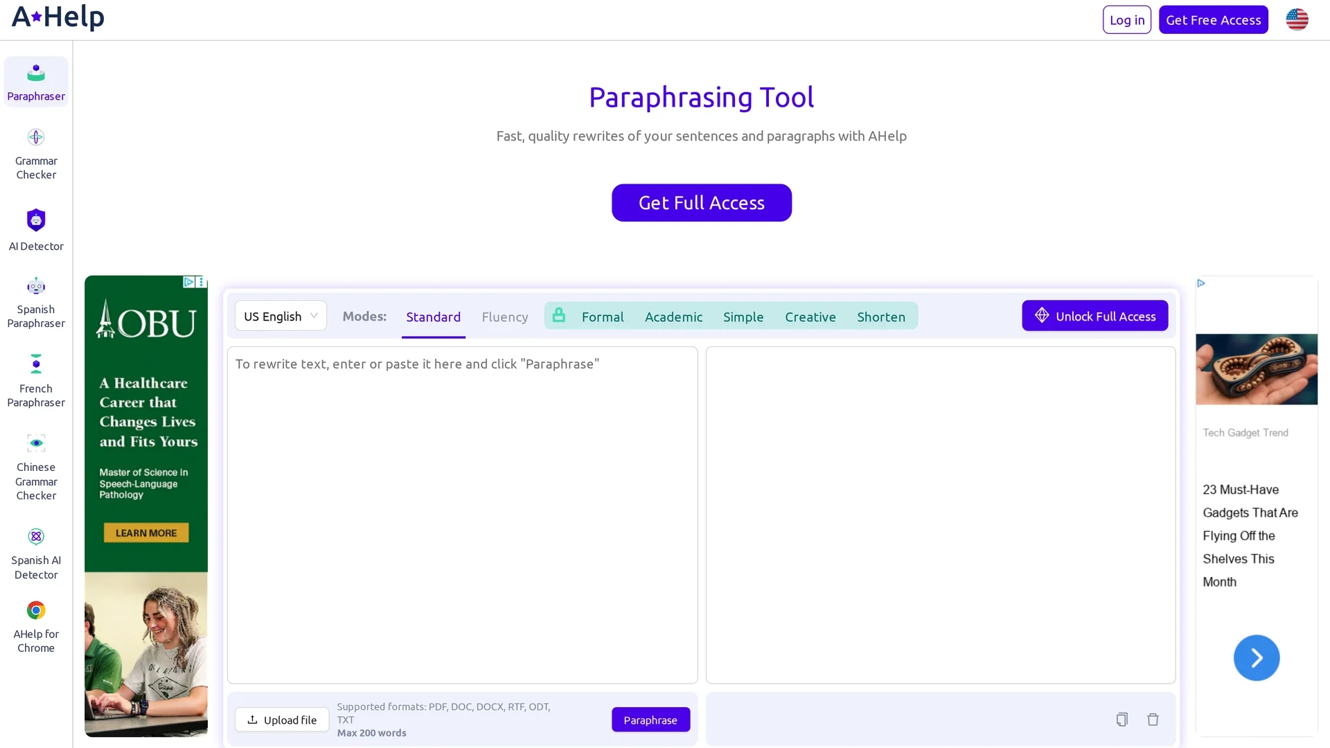The width and height of the screenshot is (1330, 748).
Task: Click the paraphrased output text area
Action: 940,515
